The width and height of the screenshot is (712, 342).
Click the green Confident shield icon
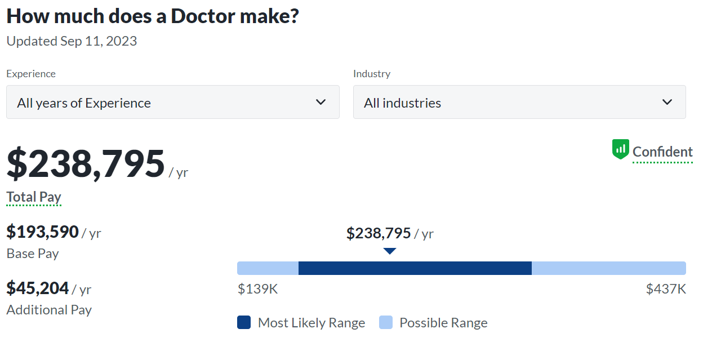coord(620,149)
